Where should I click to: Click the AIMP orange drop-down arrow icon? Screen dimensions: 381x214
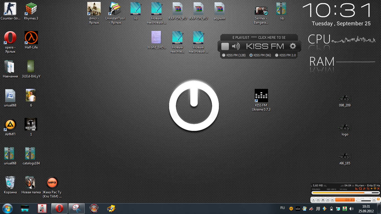(375, 189)
